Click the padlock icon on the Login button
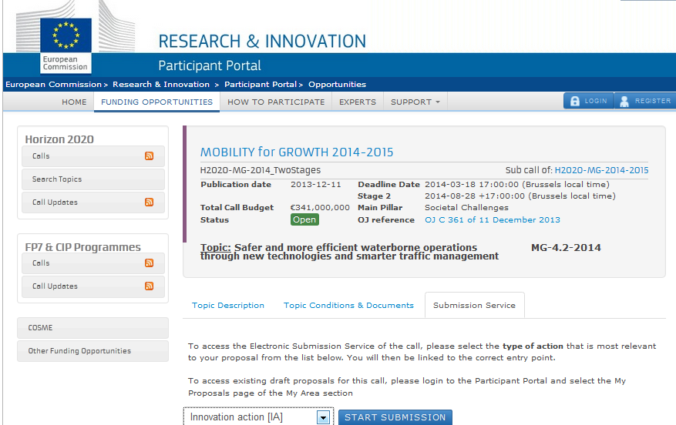Screen dimensions: 676x425 pyautogui.click(x=575, y=101)
